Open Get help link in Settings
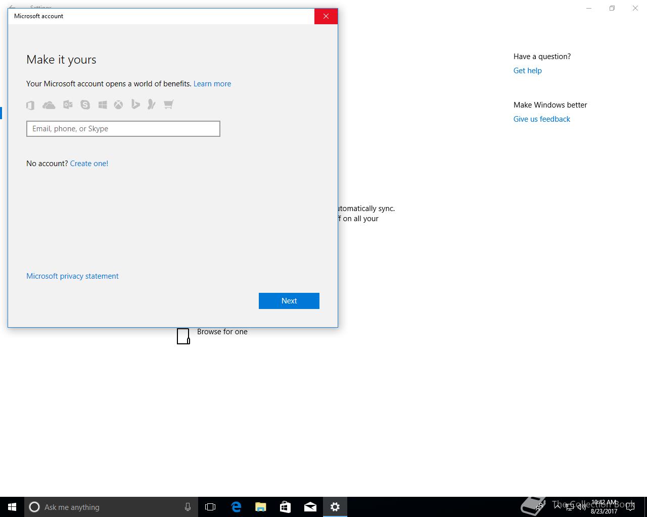The height and width of the screenshot is (517, 647). pyautogui.click(x=528, y=71)
